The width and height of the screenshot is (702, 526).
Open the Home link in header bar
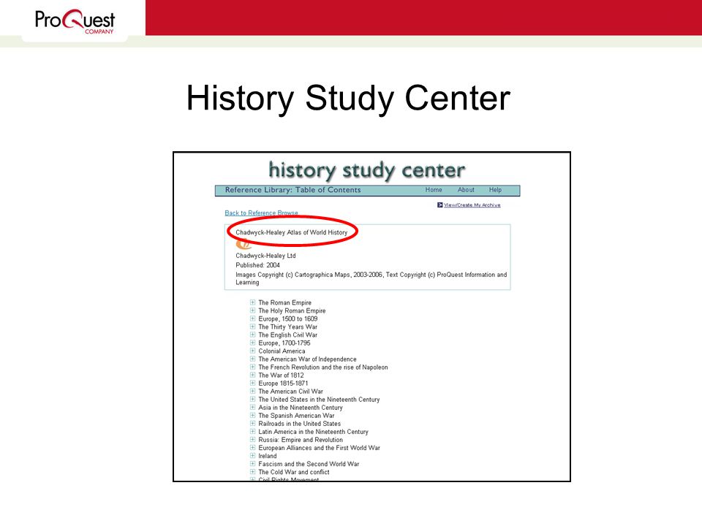(434, 190)
